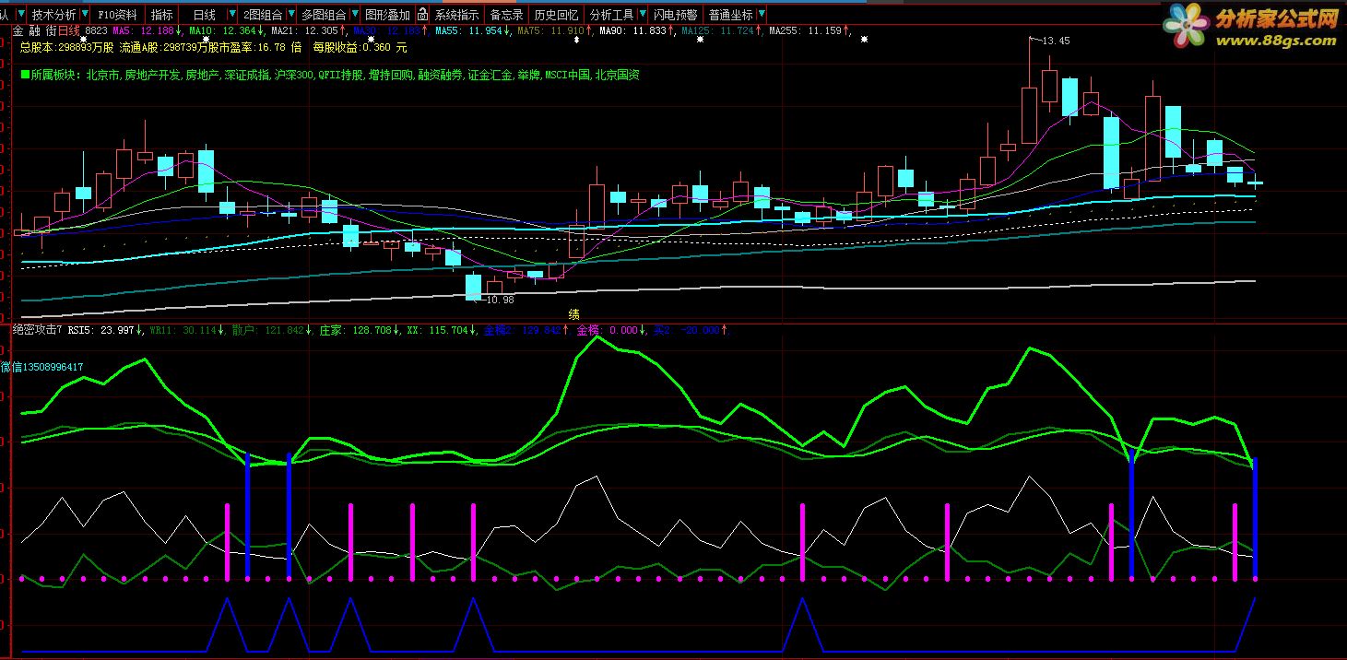Click the XX: 115.704 value

click(437, 330)
